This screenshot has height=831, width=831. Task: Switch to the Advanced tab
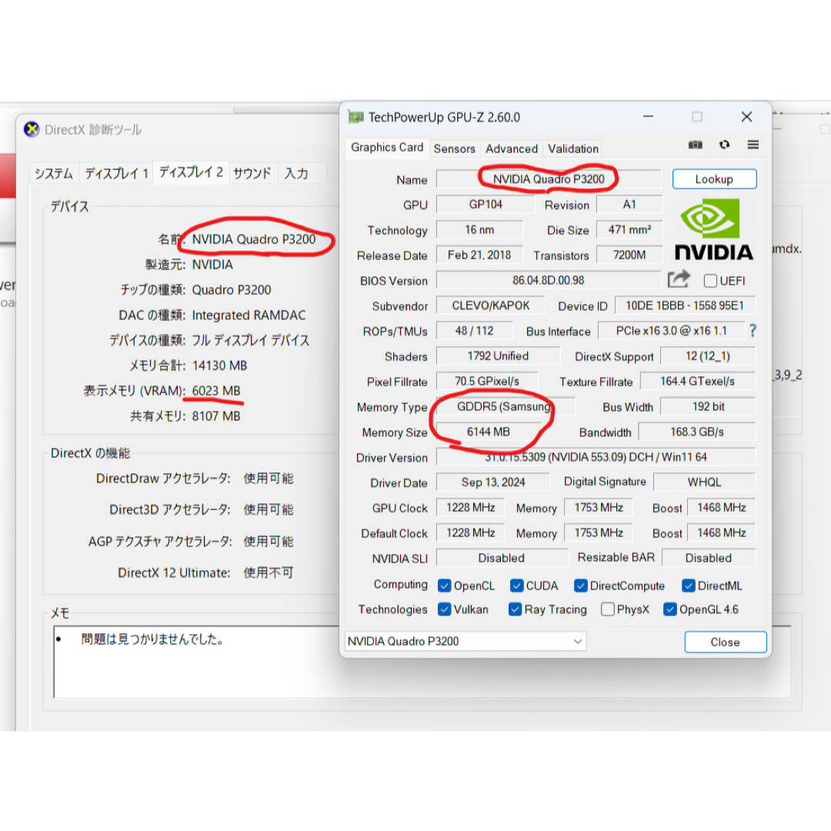512,149
